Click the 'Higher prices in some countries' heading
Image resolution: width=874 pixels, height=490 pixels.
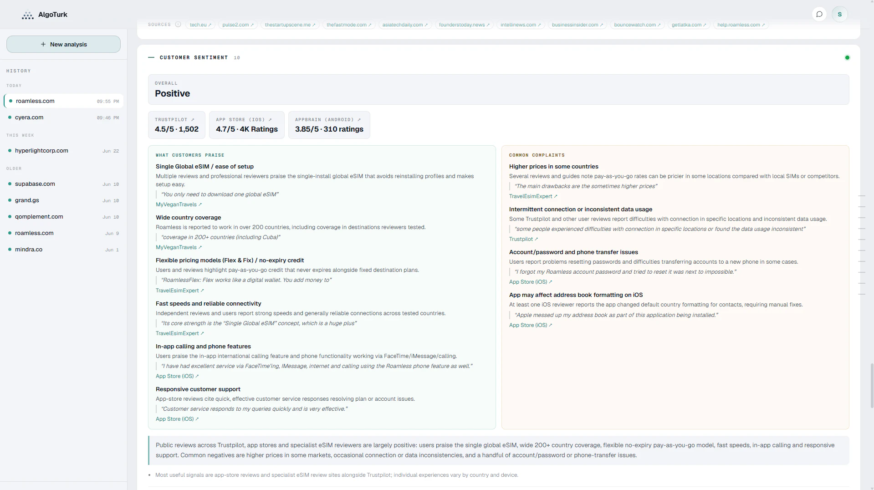(553, 167)
